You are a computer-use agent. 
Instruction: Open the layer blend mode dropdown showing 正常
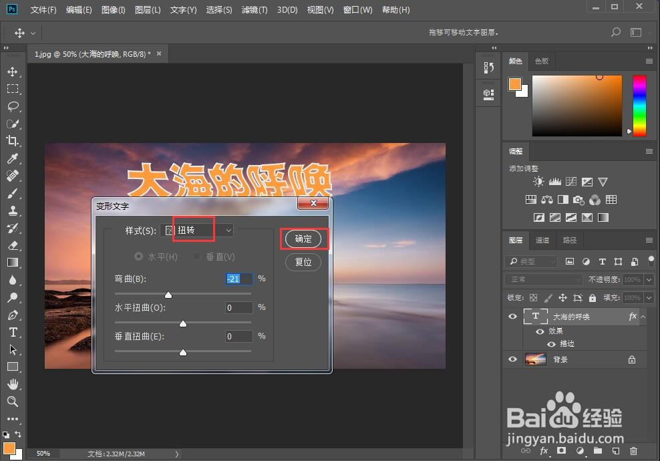[542, 279]
